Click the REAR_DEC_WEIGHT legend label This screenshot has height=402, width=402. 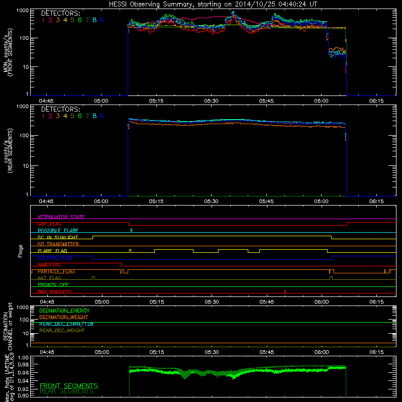click(62, 331)
